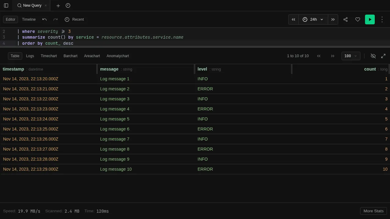Switch to the Logs view
Viewport: 390px width, 219px height.
(x=30, y=56)
